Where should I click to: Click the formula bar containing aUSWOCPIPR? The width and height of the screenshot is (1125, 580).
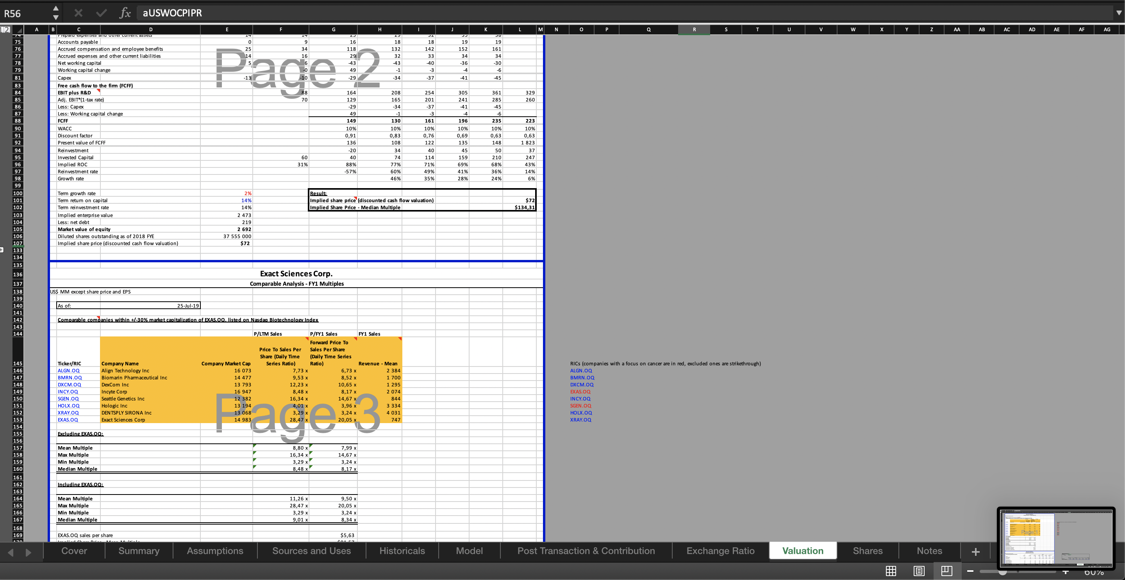pos(625,13)
